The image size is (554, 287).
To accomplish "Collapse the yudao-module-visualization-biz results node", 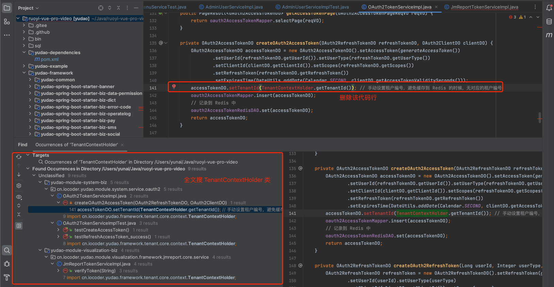I will [40, 250].
